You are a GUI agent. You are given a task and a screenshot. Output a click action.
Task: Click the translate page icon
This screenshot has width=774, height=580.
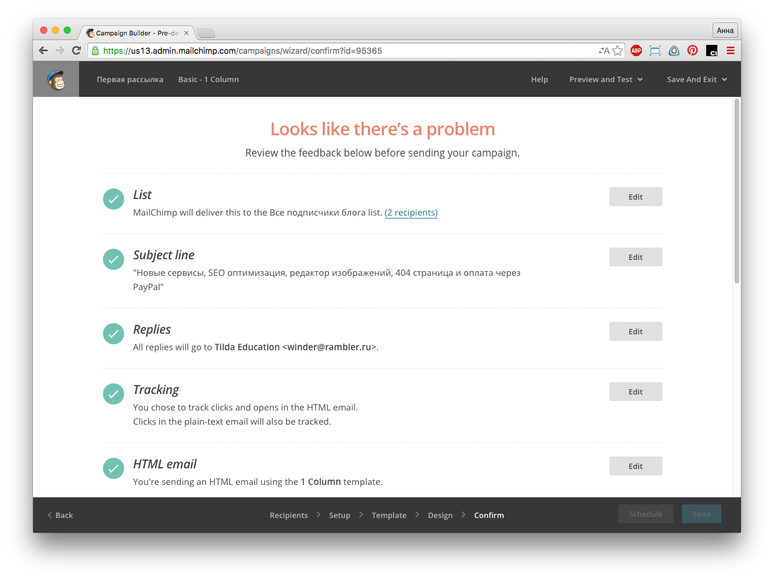click(x=604, y=51)
